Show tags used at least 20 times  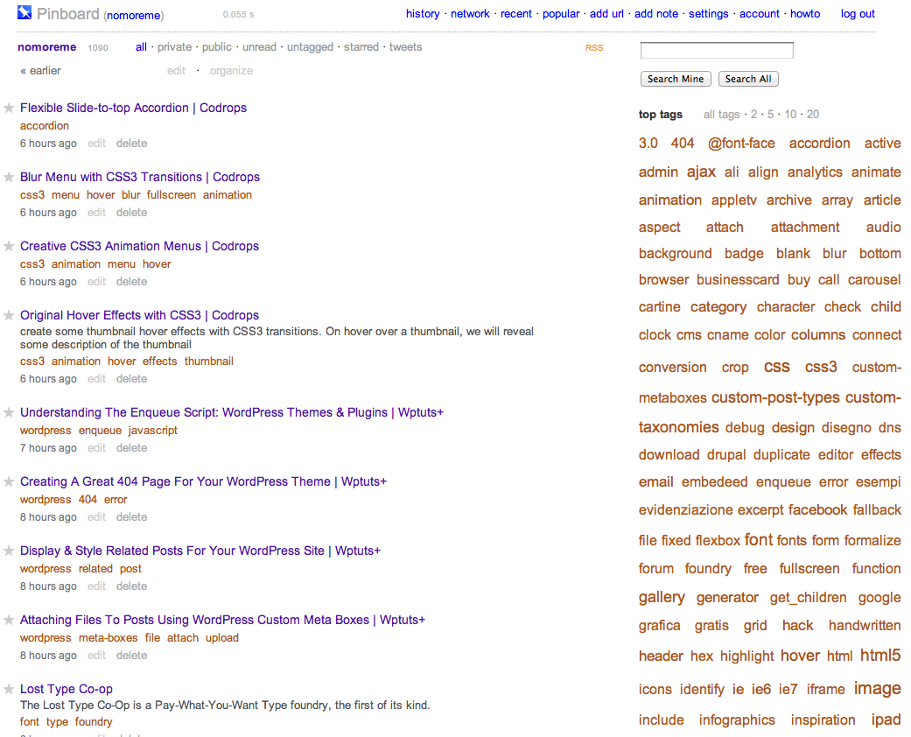813,115
